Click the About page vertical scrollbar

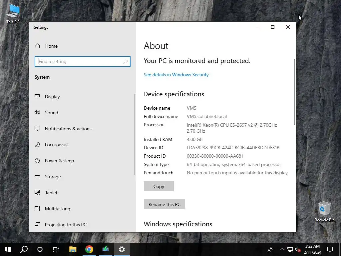295,91
